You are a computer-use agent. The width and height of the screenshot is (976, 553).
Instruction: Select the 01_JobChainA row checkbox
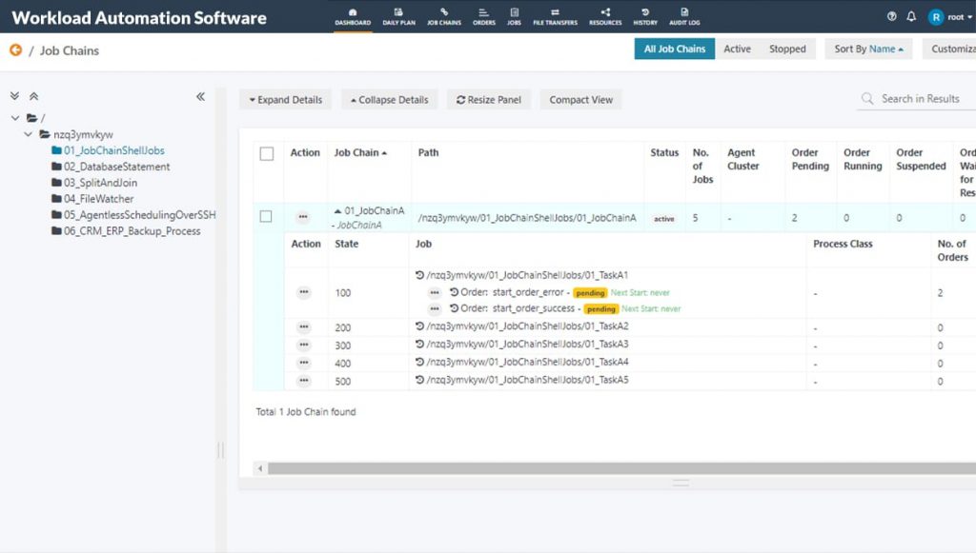267,217
